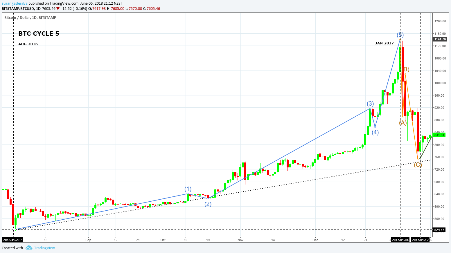Screen dimensions: 451x253
Task: Click the open value O:7617.98
Action: pyautogui.click(x=97, y=9)
